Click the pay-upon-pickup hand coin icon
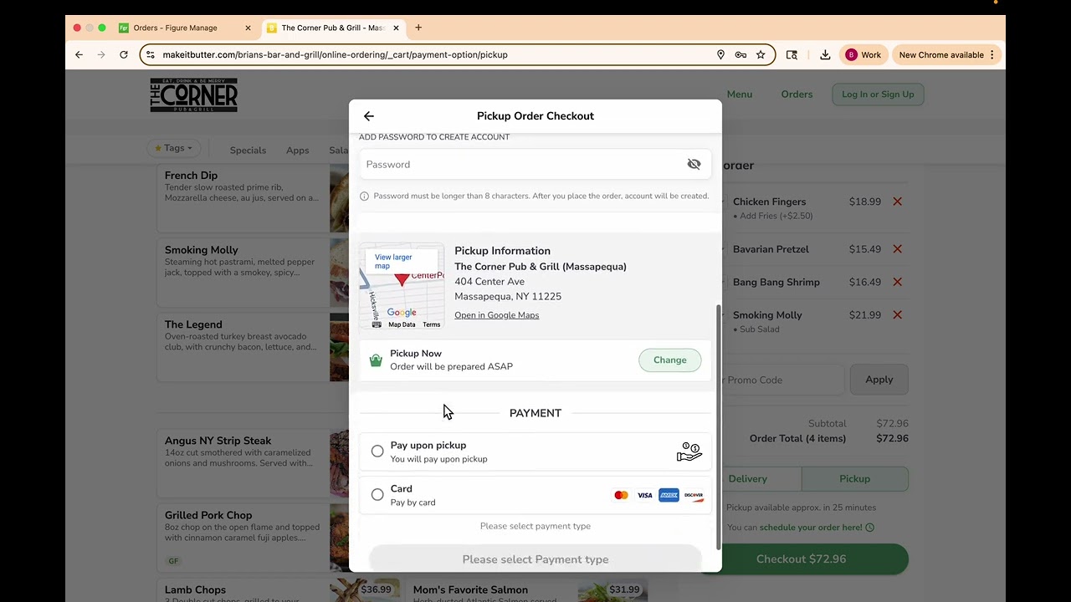 [x=689, y=451]
